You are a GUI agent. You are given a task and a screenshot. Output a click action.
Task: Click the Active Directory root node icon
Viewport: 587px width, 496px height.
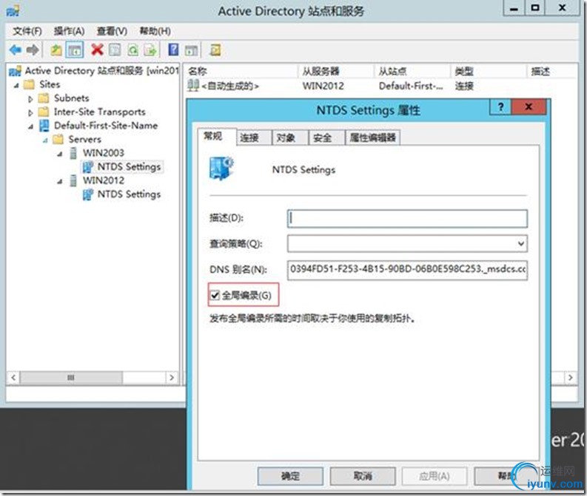point(15,71)
